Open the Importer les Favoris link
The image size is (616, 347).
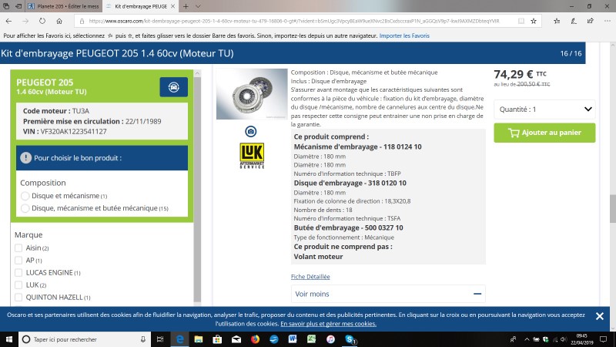[404, 35]
